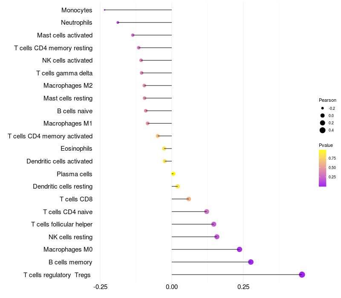The image size is (341, 298).
Task: Select the Macrophages M0 data point
Action: point(239,249)
